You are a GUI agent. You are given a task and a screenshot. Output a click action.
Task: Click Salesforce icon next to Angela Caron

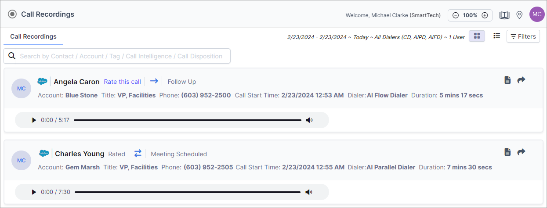point(42,81)
